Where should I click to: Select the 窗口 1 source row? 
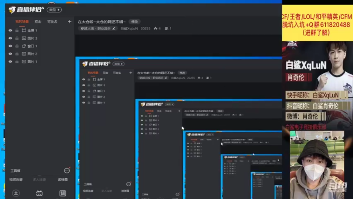pos(40,46)
